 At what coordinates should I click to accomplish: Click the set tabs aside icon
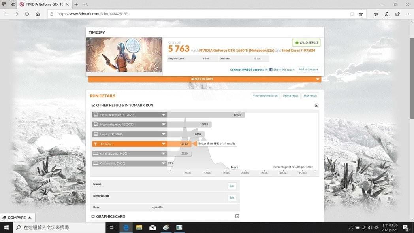pos(13,4)
